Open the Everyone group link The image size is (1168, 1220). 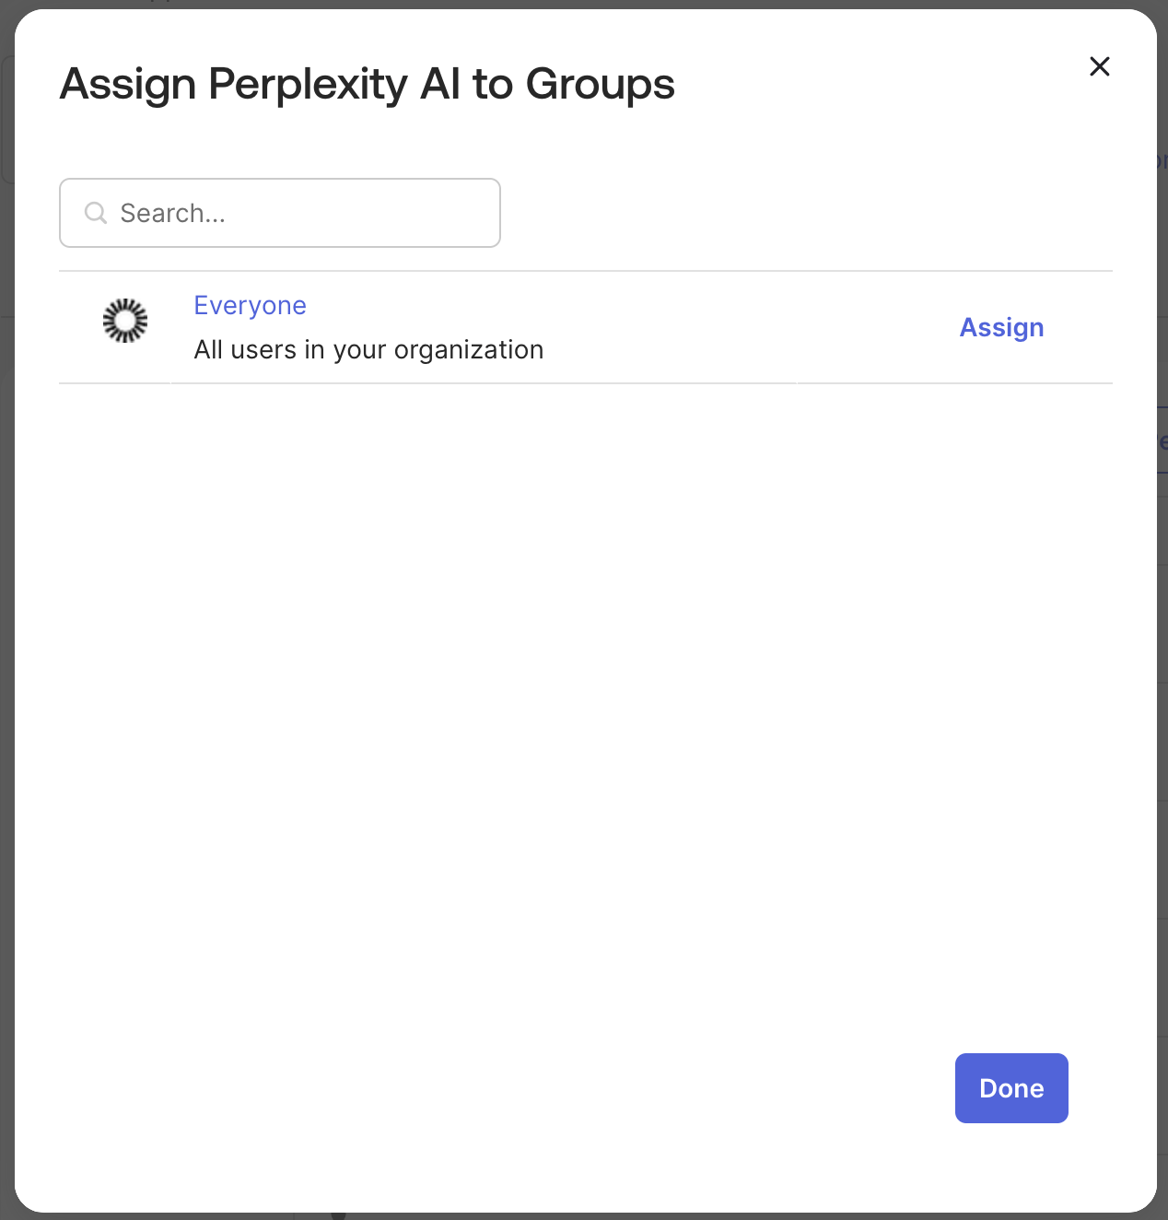tap(250, 305)
